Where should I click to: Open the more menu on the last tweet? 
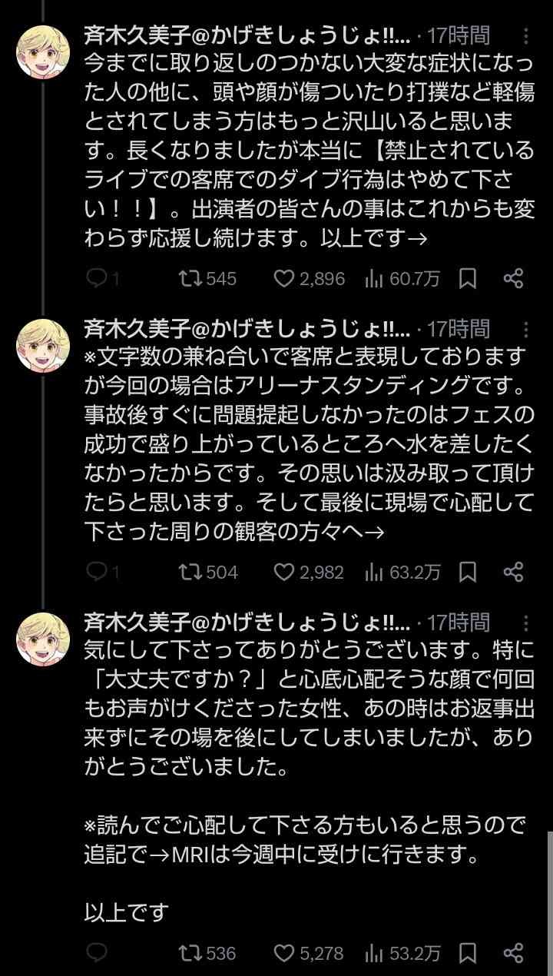tap(525, 622)
